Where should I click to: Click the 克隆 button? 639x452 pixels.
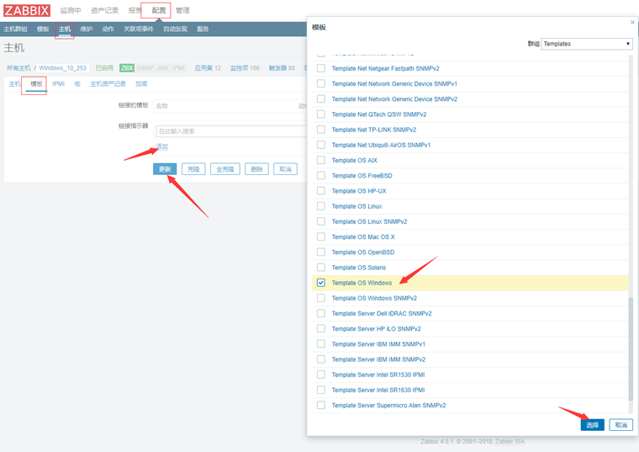(193, 169)
